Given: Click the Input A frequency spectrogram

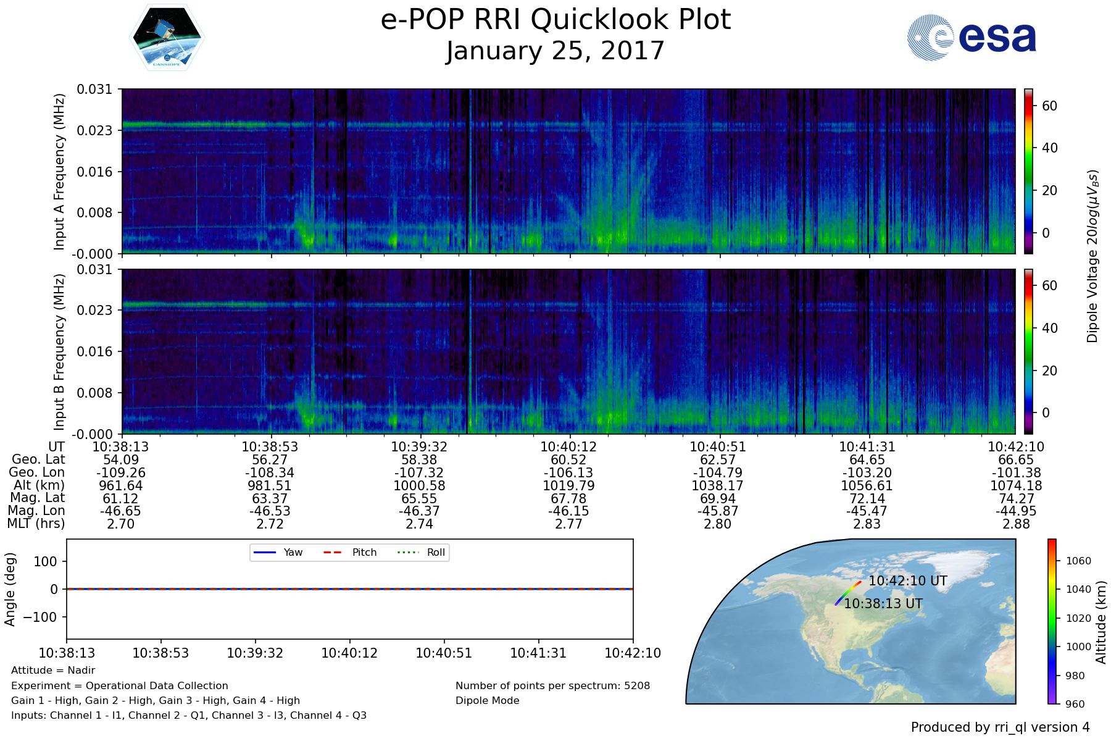Looking at the screenshot, I should [x=568, y=171].
